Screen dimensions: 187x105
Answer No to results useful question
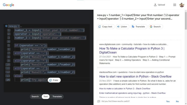pos(177,101)
